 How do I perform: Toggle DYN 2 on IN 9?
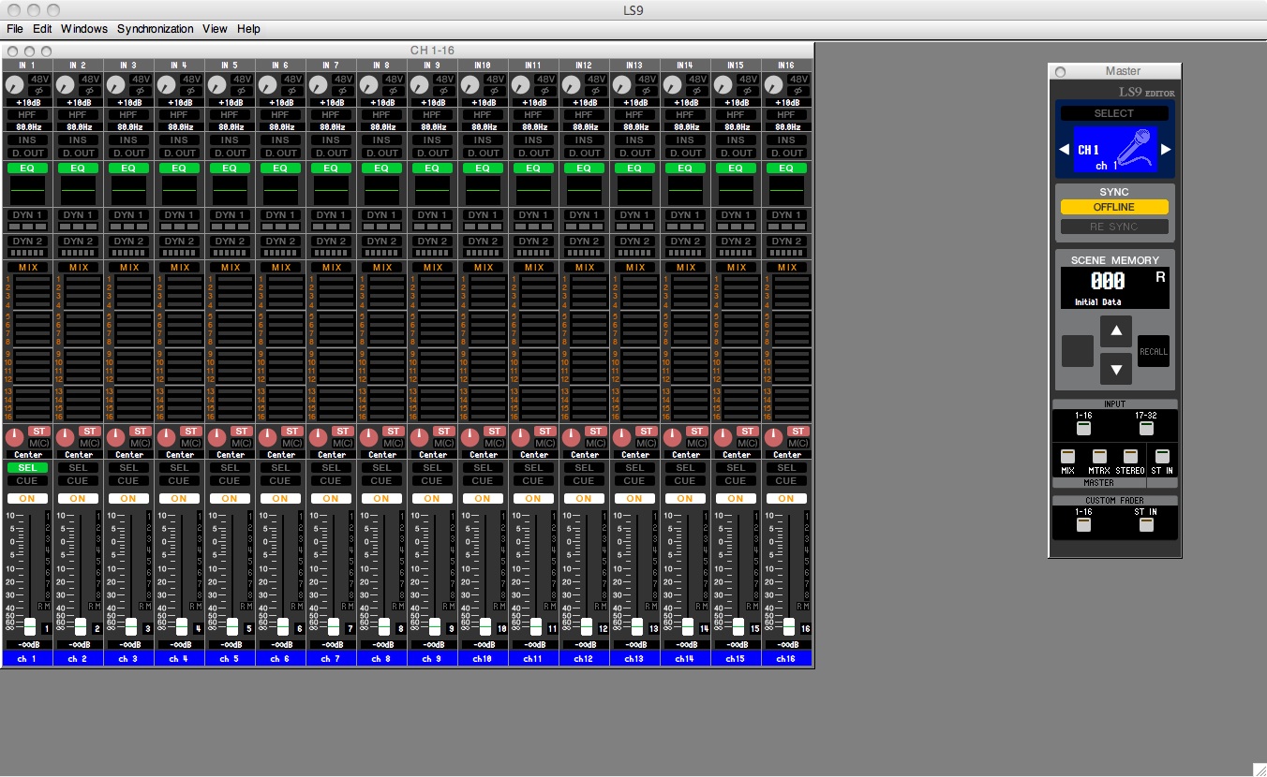point(433,242)
